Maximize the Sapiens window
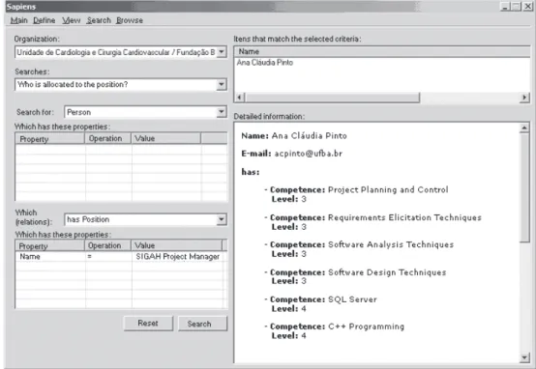This screenshot has height=369, width=536. tap(517, 7)
